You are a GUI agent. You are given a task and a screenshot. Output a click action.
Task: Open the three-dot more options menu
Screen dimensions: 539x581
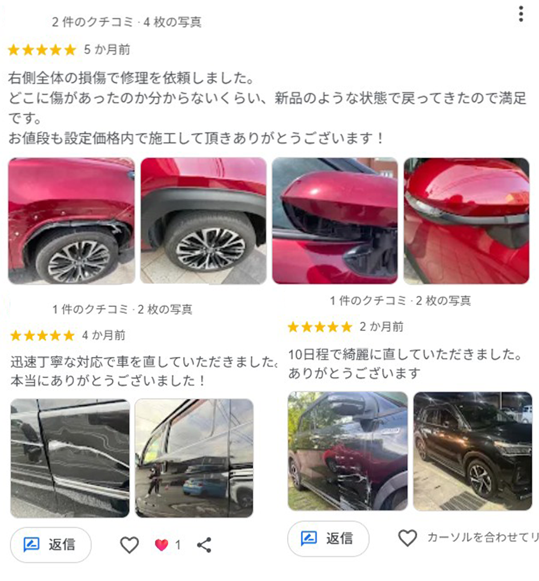click(x=521, y=14)
